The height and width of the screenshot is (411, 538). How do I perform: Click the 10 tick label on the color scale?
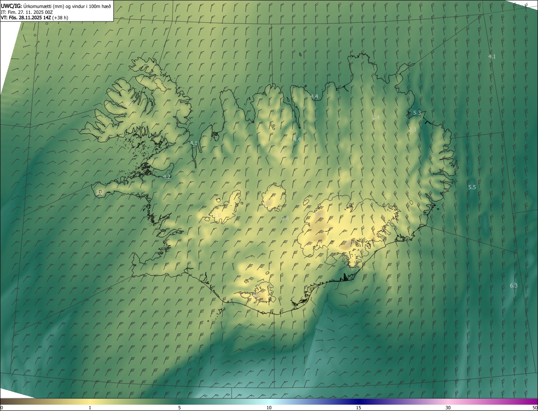click(x=269, y=408)
